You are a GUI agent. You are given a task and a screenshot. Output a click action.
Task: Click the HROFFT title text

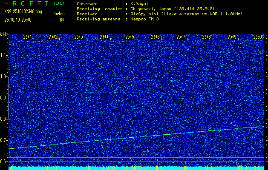tap(24, 3)
